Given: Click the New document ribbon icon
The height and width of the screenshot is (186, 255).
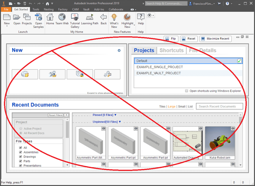Looking at the screenshot, I should pyautogui.click(x=7, y=17).
